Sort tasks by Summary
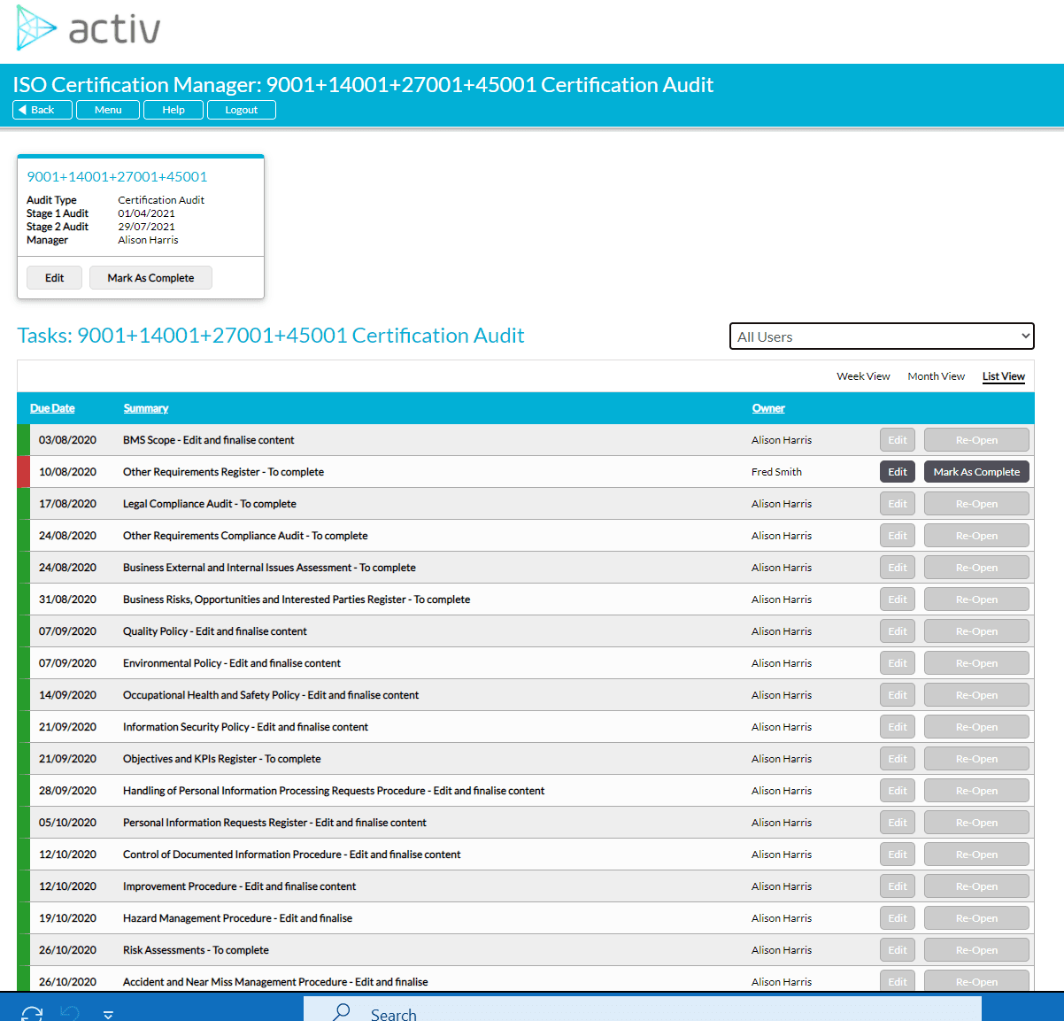 [145, 407]
